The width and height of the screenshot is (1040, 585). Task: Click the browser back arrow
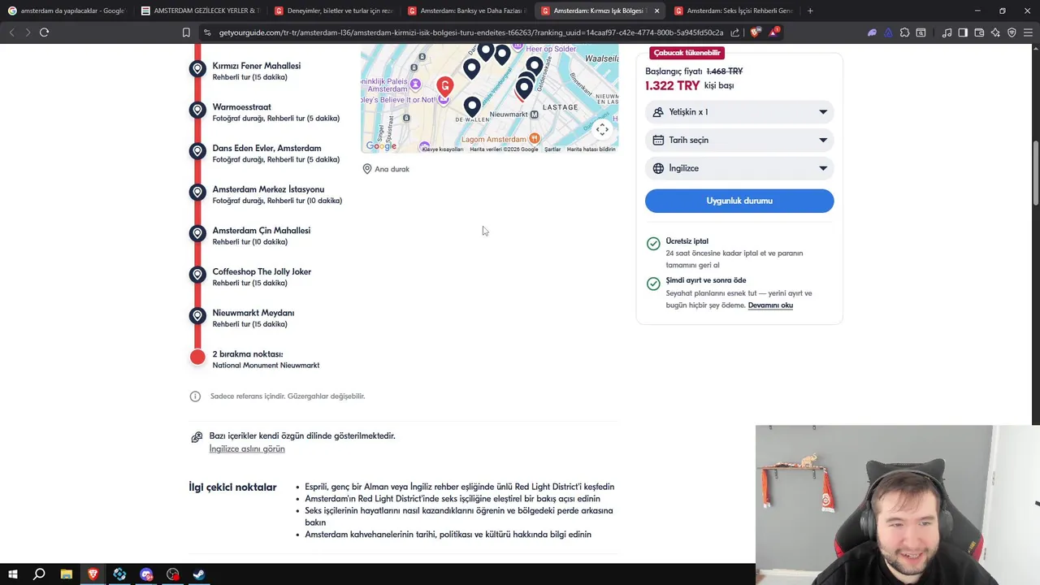coord(11,32)
